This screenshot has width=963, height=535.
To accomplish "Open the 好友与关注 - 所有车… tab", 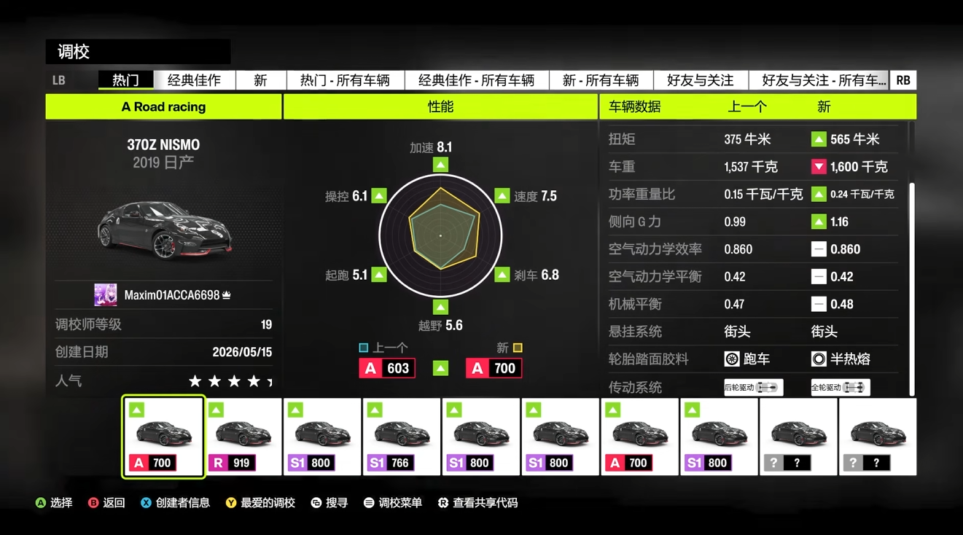I will pos(819,80).
